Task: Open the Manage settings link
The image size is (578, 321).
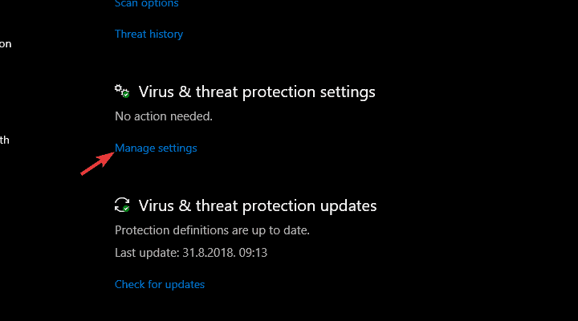Action: [x=156, y=148]
